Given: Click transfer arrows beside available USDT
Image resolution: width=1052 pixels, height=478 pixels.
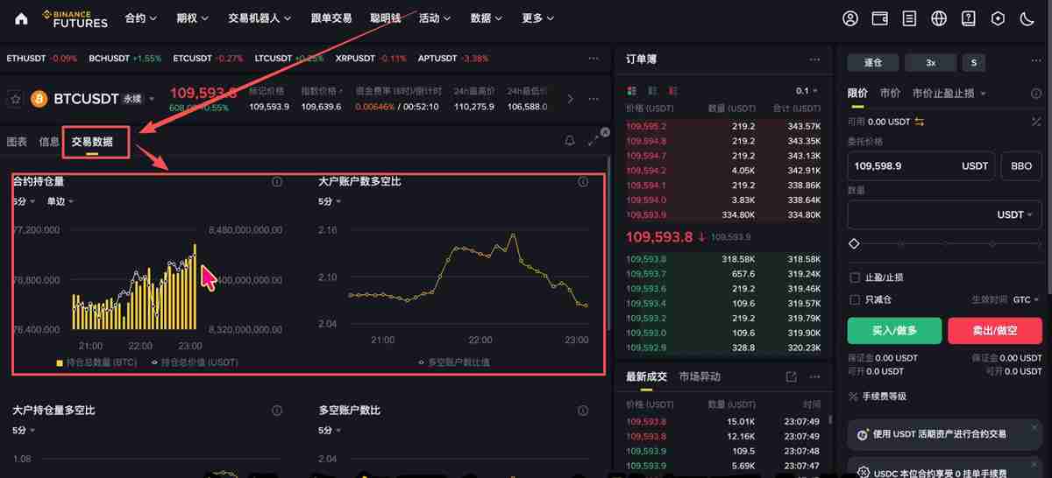Looking at the screenshot, I should click(920, 122).
